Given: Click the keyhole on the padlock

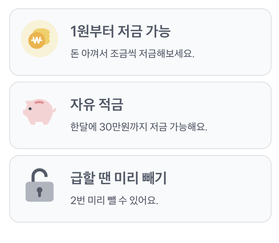Looking at the screenshot, I should (x=39, y=191).
